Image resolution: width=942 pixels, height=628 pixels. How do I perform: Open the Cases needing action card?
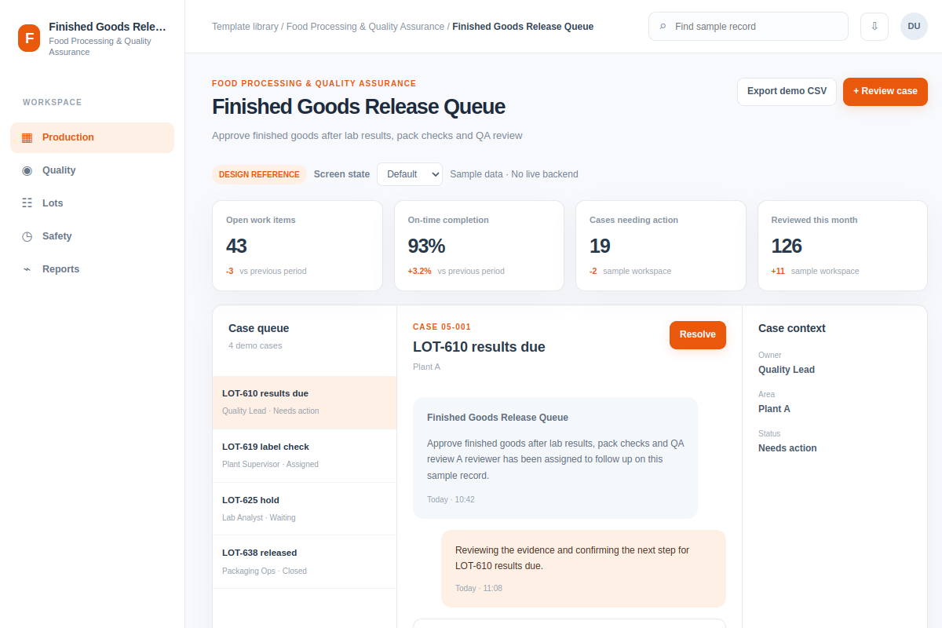[661, 246]
